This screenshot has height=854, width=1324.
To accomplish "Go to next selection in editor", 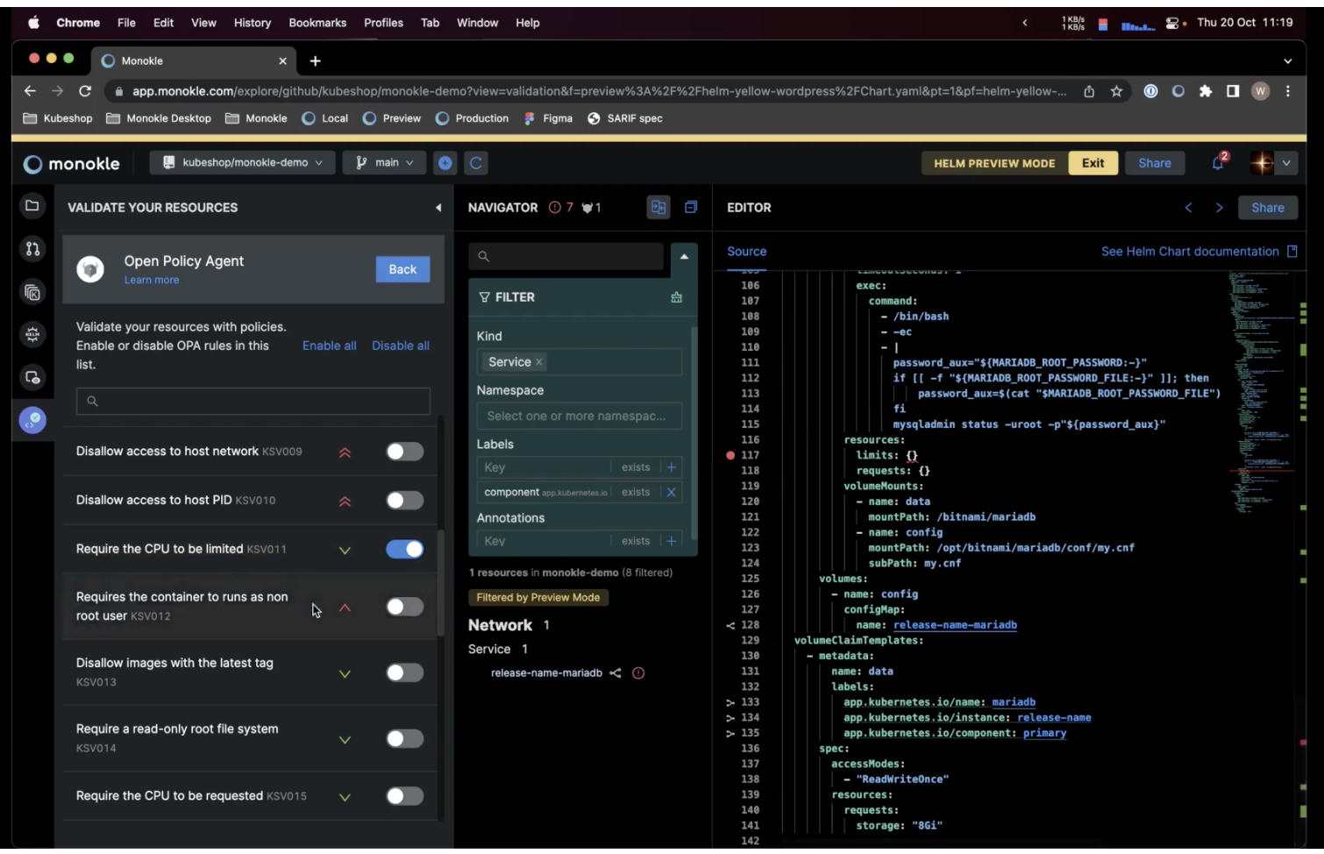I will coord(1219,208).
